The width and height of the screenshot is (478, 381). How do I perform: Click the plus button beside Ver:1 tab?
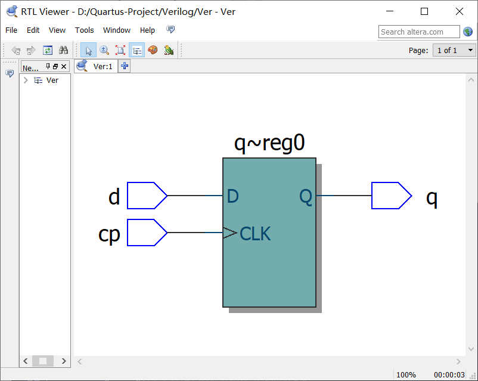coord(124,66)
